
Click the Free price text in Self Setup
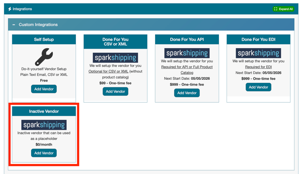tap(44, 81)
